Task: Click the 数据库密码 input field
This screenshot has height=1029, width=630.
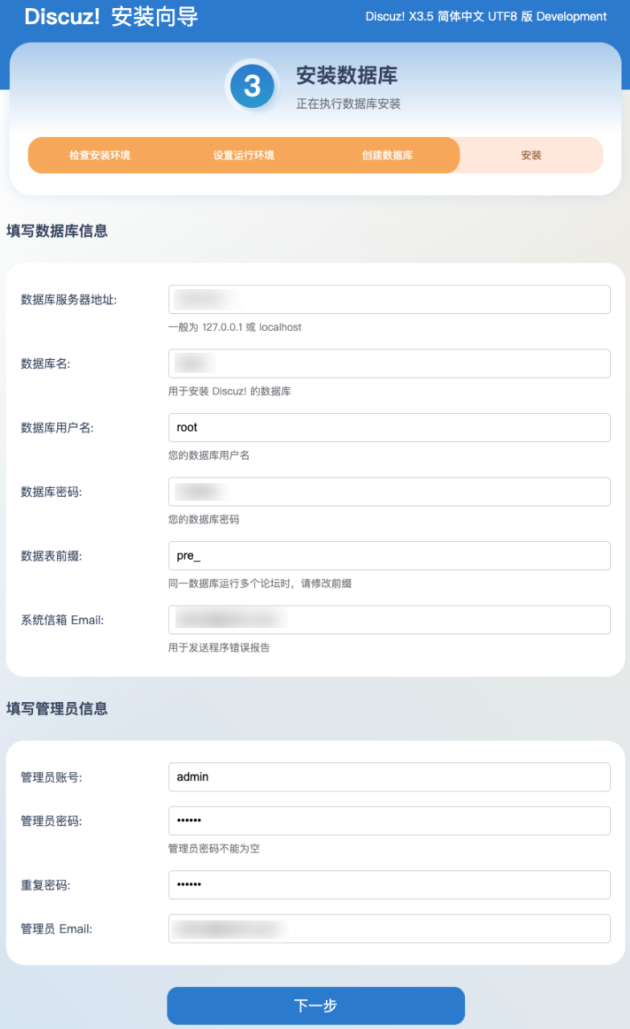Action: (x=389, y=492)
